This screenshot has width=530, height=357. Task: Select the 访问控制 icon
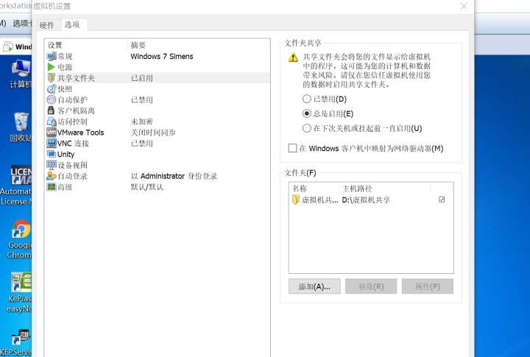(52, 121)
